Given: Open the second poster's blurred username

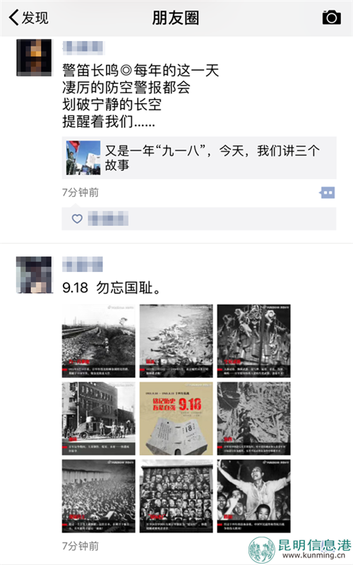Looking at the screenshot, I should tap(83, 264).
